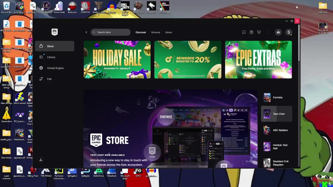Click the Fab icon in sidebar
Screen dimensions: 333x187
(x=41, y=79)
